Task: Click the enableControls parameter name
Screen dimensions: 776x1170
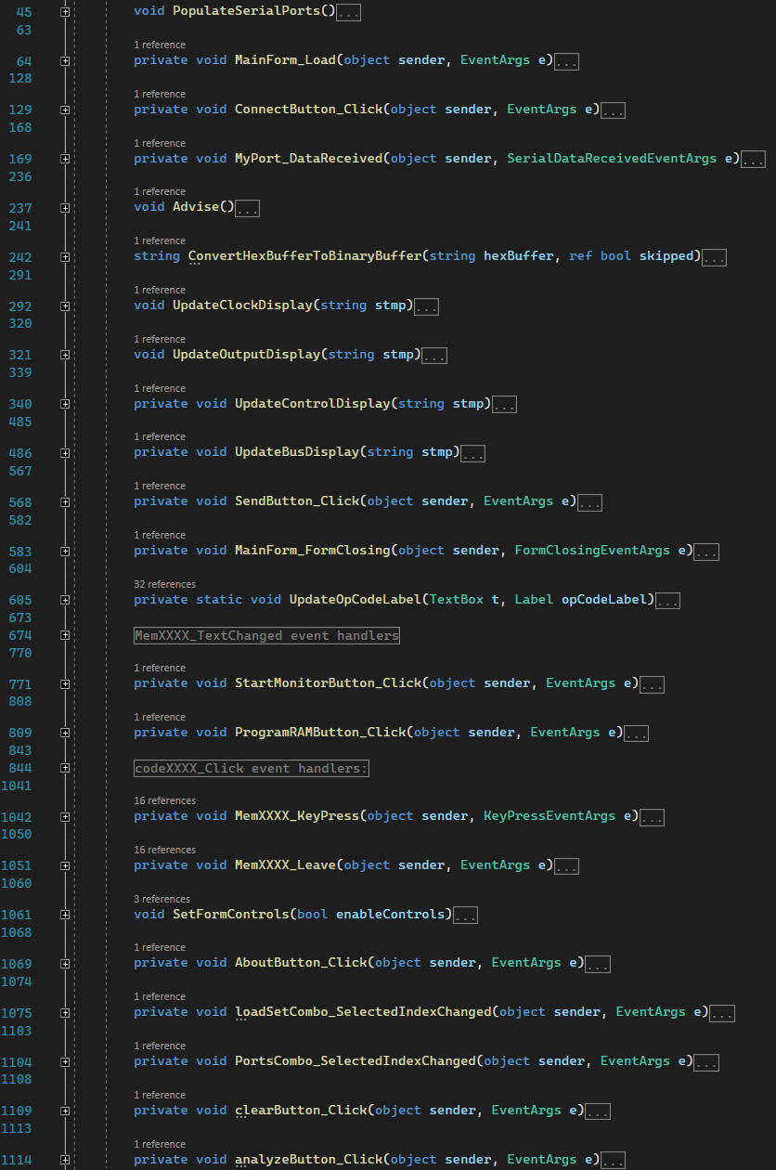Action: click(x=390, y=915)
